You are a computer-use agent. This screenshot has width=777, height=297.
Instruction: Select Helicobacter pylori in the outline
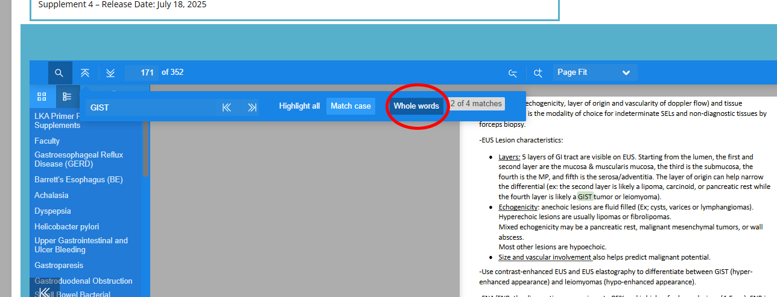pos(66,227)
